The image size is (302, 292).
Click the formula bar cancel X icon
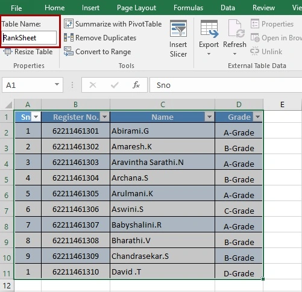[93, 85]
